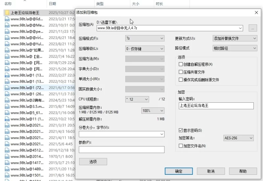
Task: Click file icon of www.98t.la@@Me... row
Action: (x=7, y=25)
